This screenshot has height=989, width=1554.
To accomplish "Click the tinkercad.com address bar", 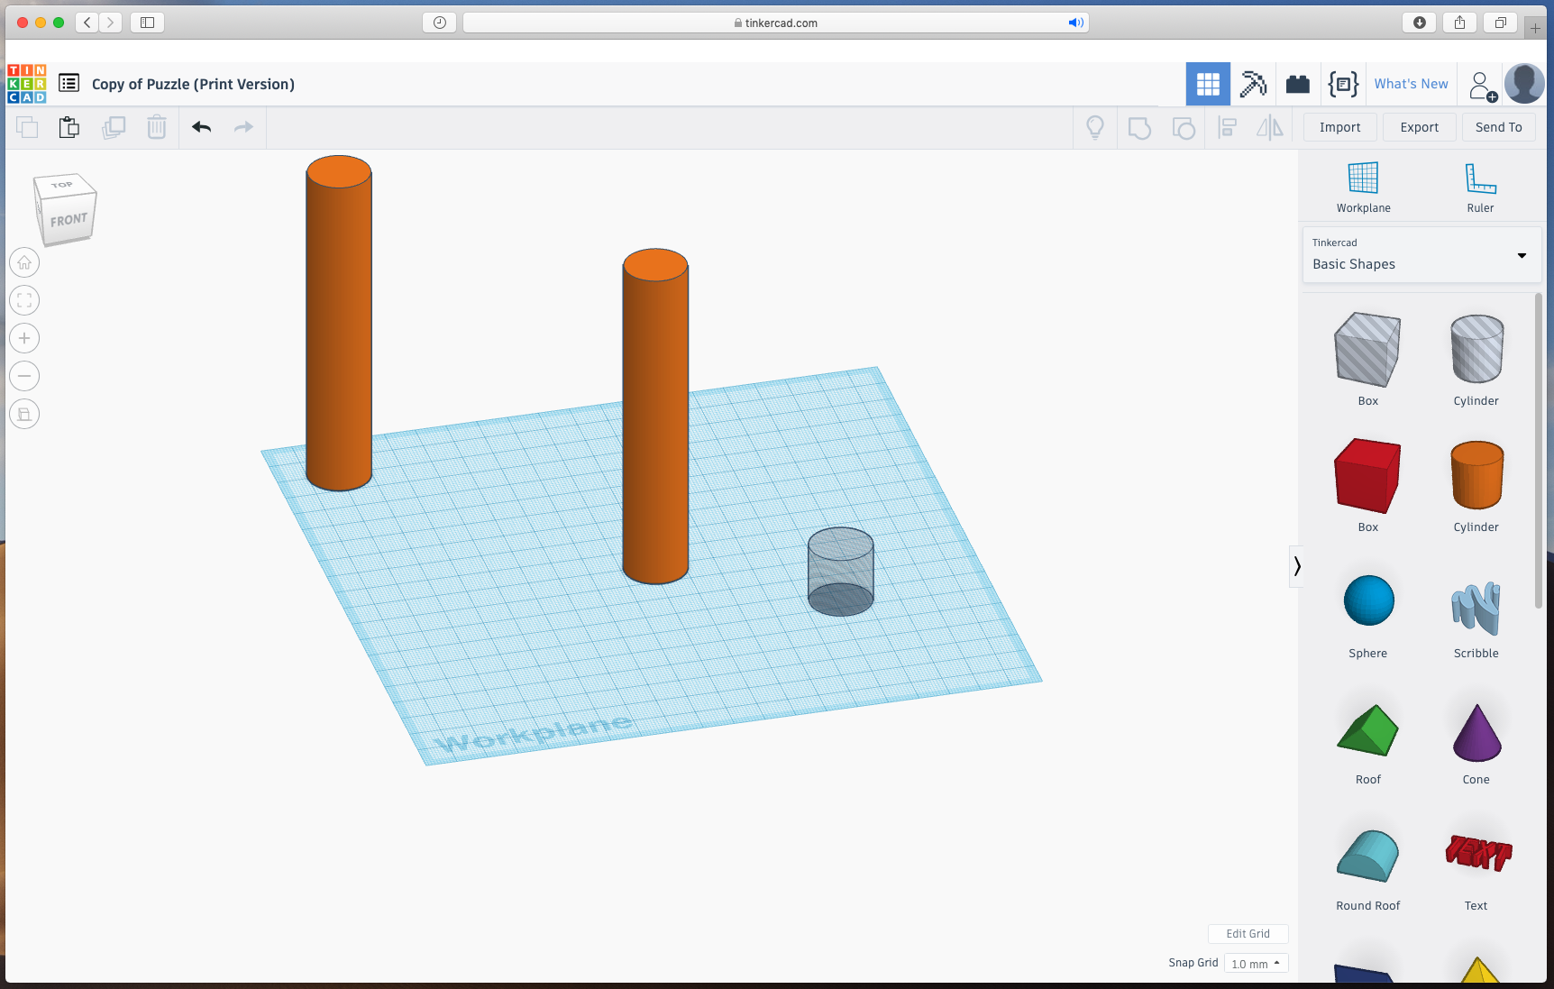I will coord(775,23).
